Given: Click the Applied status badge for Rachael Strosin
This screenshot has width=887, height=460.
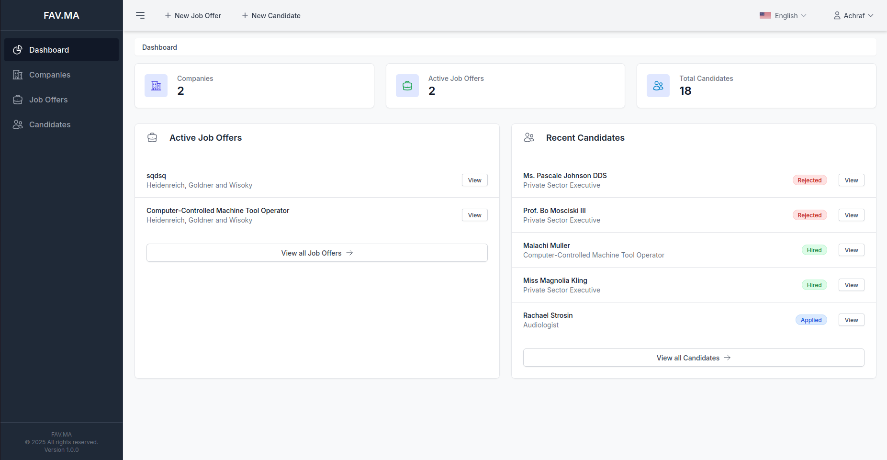Looking at the screenshot, I should (811, 320).
